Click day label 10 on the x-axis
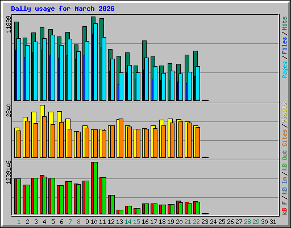This screenshot has width=291, height=228. pyautogui.click(x=94, y=222)
